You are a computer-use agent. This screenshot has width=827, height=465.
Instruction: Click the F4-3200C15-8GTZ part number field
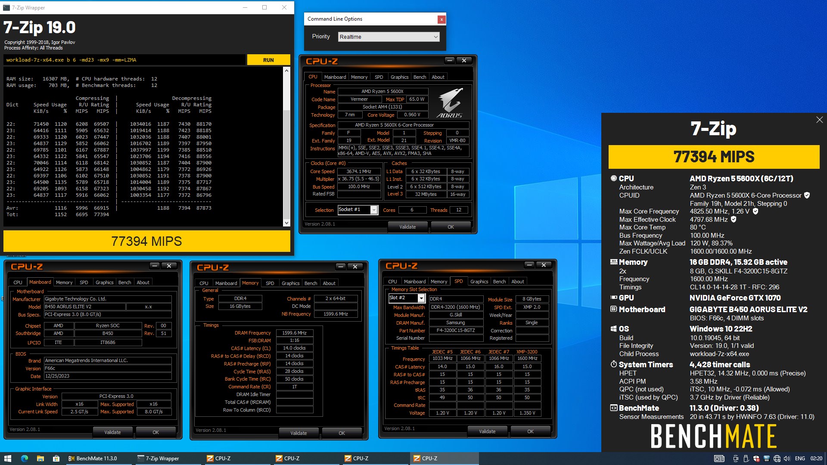455,331
